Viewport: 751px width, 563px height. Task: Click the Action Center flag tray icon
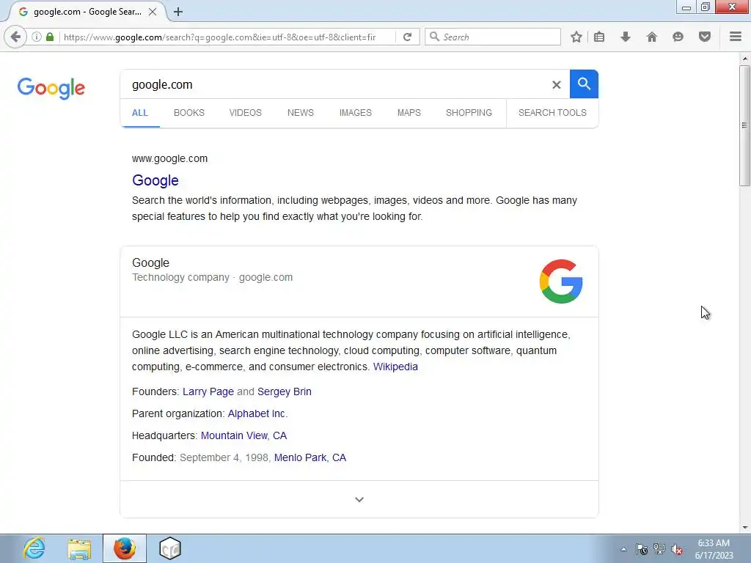click(x=641, y=549)
